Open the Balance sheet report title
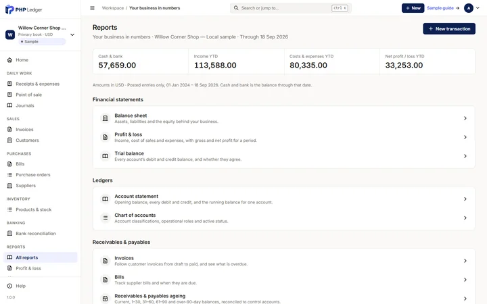Screen dimensions: 487x304 [x=131, y=116]
